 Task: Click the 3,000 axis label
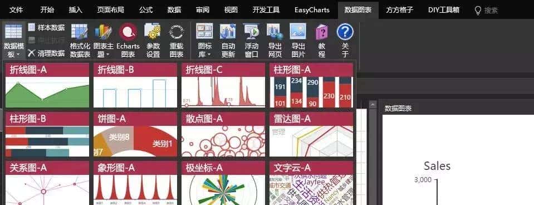coord(423,180)
